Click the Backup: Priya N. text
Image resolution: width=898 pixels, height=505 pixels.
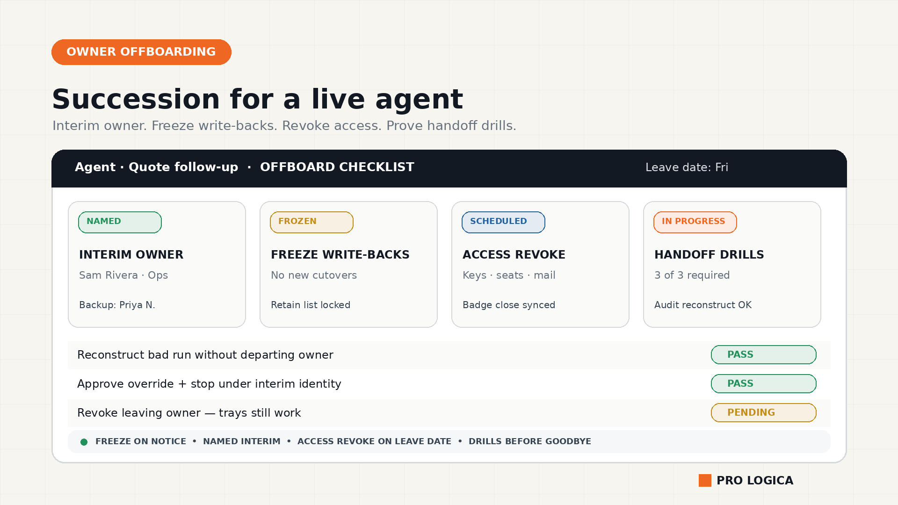[117, 305]
